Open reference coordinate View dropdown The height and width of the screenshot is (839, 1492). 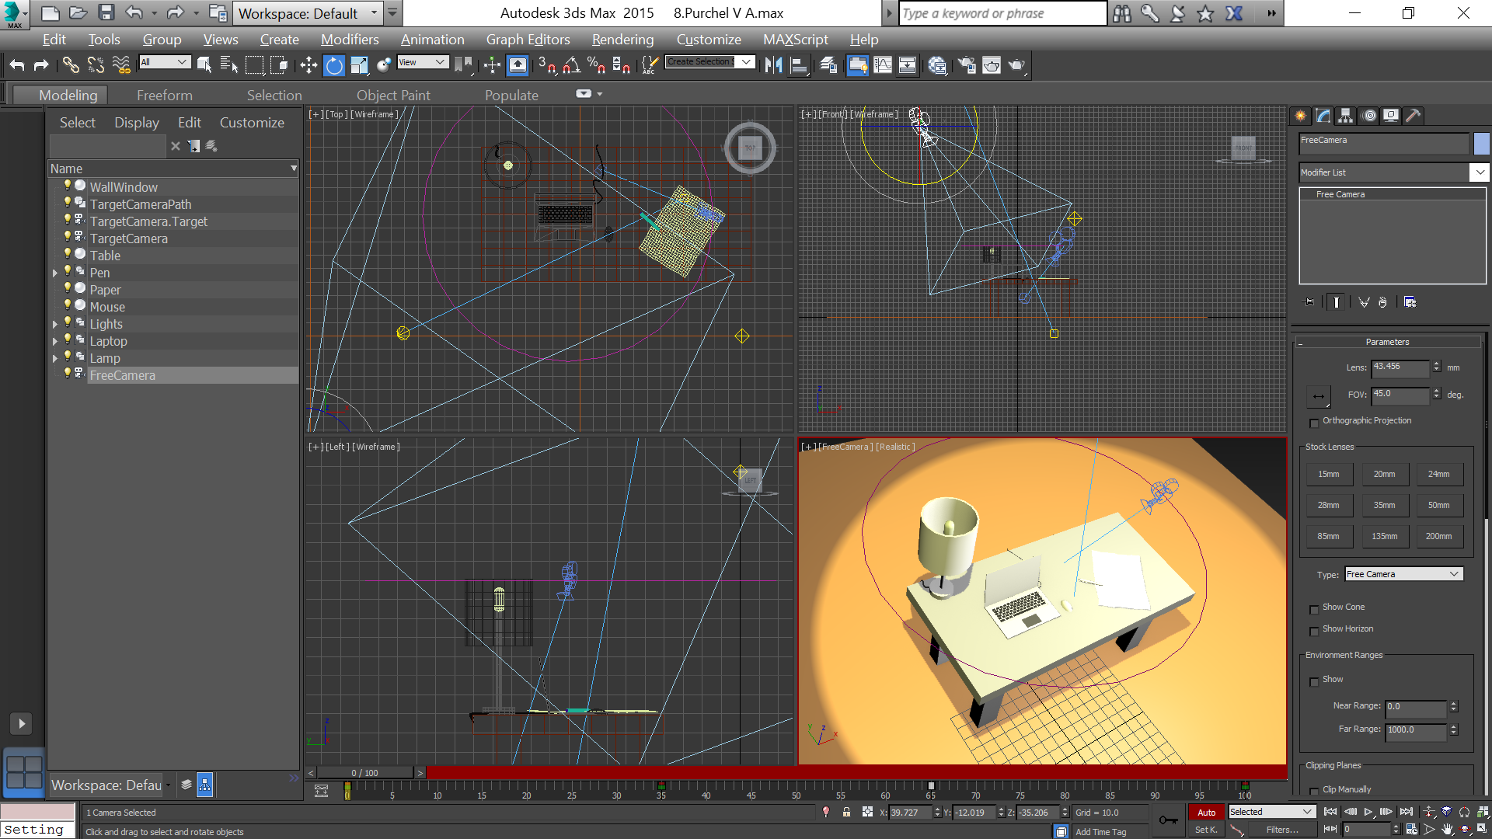[x=423, y=62]
